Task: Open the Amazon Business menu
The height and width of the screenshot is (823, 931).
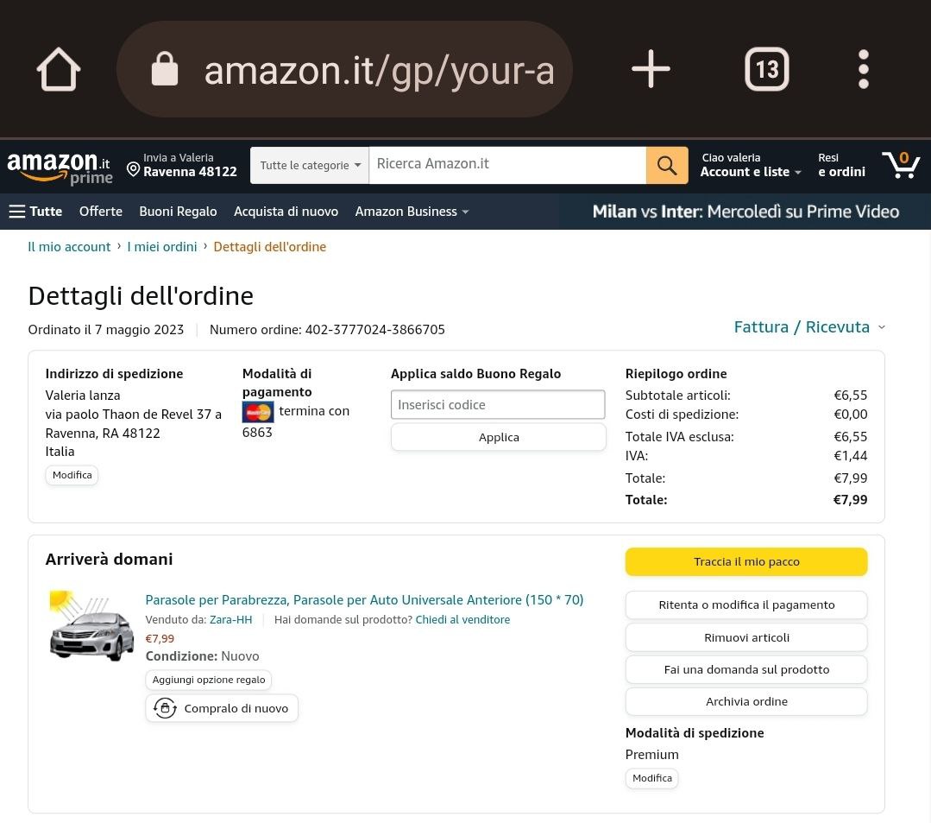Action: click(x=412, y=212)
